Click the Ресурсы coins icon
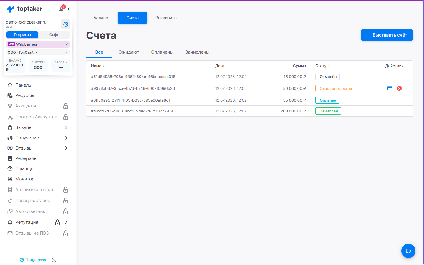This screenshot has width=424, height=265. pyautogui.click(x=10, y=95)
